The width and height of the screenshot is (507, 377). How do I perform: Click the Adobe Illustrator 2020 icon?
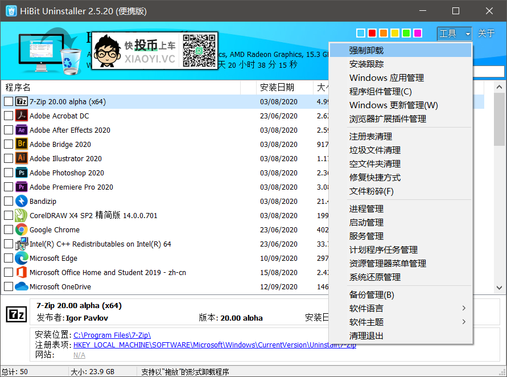pos(22,159)
